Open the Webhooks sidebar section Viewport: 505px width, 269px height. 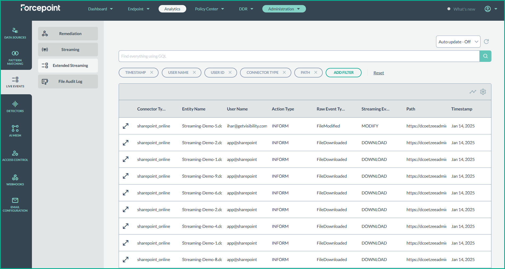[15, 180]
